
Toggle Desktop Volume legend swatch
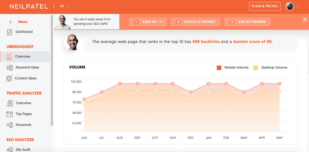pyautogui.click(x=256, y=68)
